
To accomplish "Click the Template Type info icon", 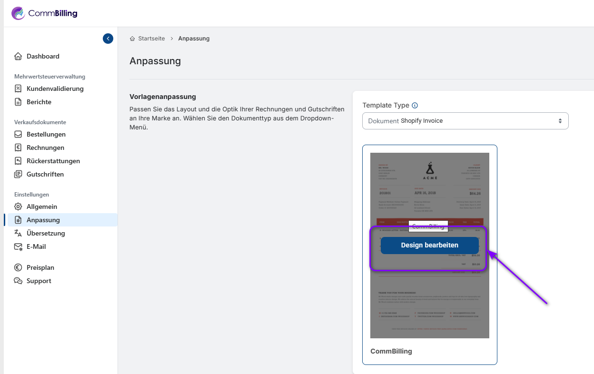I will (415, 106).
